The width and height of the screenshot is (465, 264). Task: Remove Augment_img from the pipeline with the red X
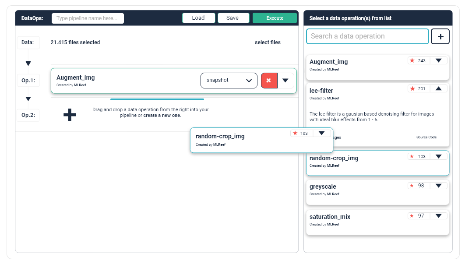[x=269, y=81]
